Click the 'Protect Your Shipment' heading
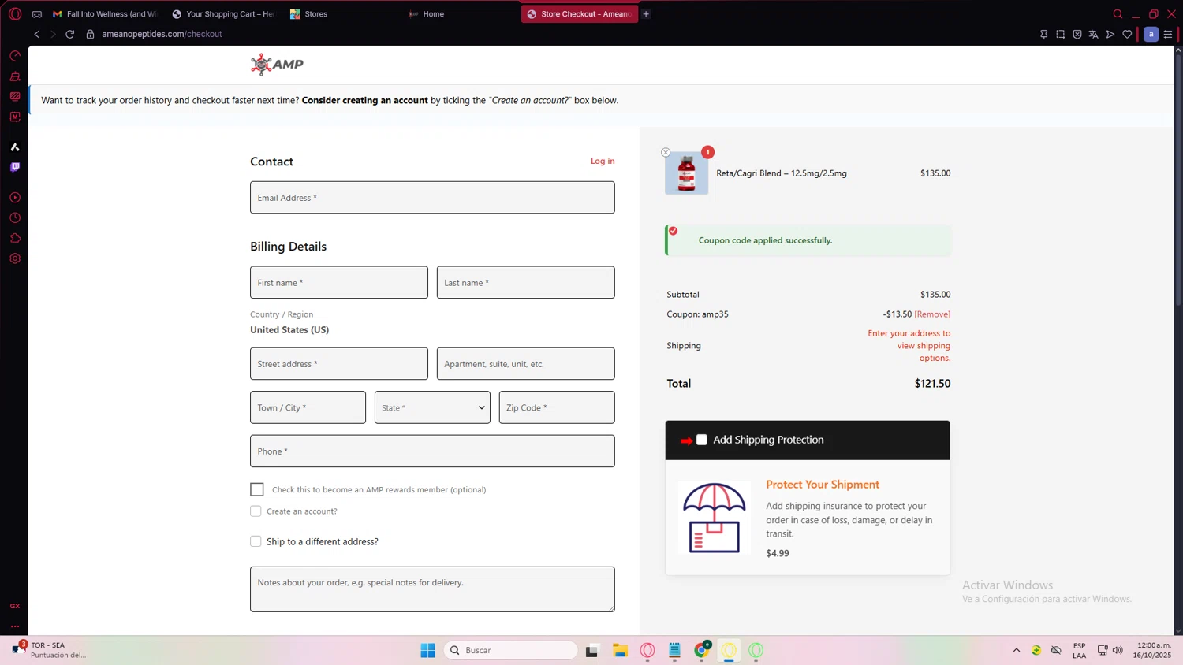Viewport: 1183px width, 665px height. point(823,485)
